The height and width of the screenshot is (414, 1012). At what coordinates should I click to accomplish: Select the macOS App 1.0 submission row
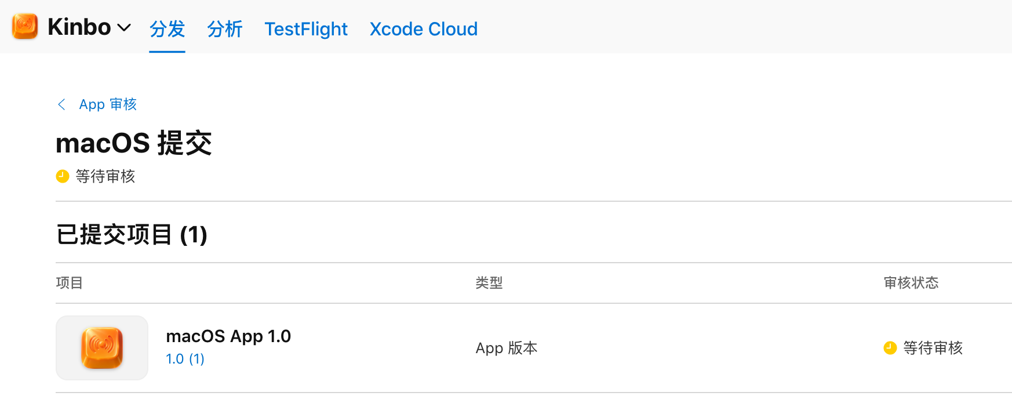pos(228,336)
